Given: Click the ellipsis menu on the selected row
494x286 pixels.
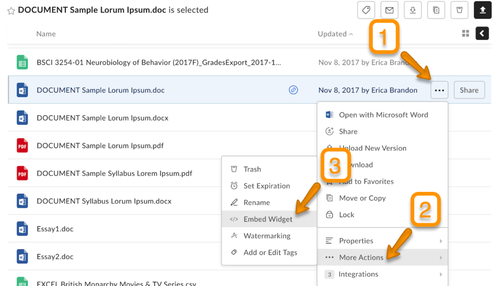Looking at the screenshot, I should click(x=439, y=90).
